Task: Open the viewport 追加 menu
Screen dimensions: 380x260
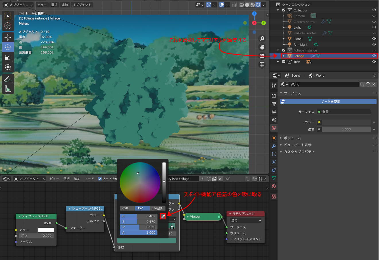Action: point(65,5)
